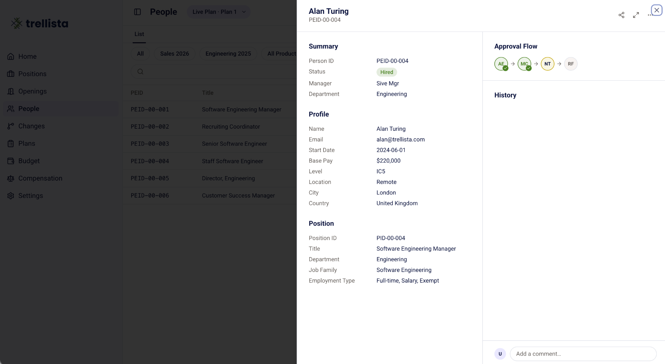Click Software Engineering Manager position title

pos(416,249)
